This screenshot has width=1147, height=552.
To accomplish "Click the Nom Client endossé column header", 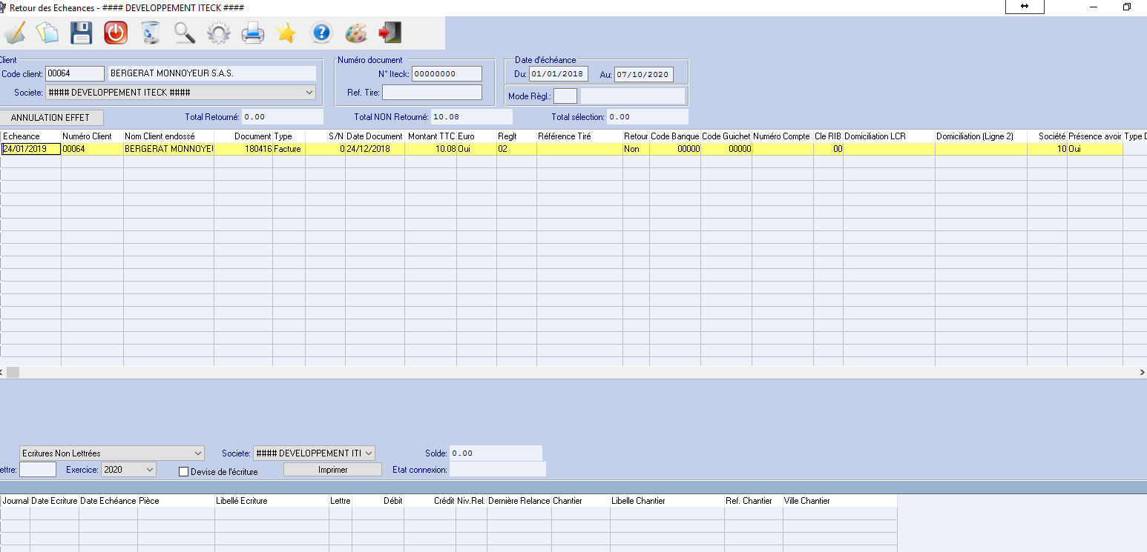I will click(x=168, y=136).
